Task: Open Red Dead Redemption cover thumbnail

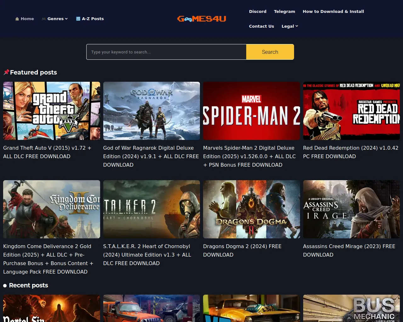Action: 351,111
